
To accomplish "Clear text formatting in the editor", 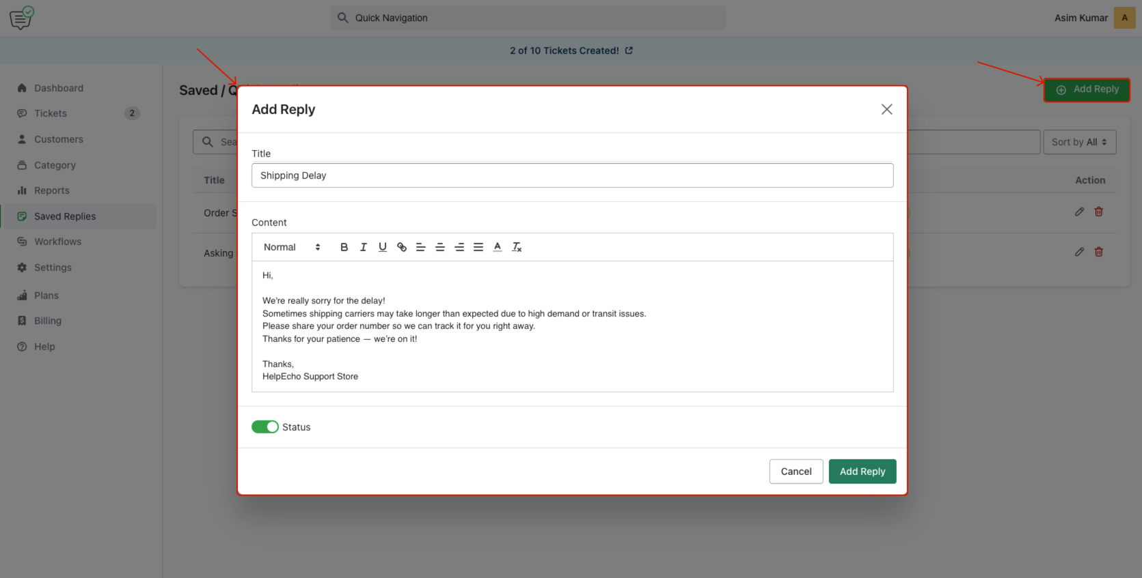I will [517, 247].
